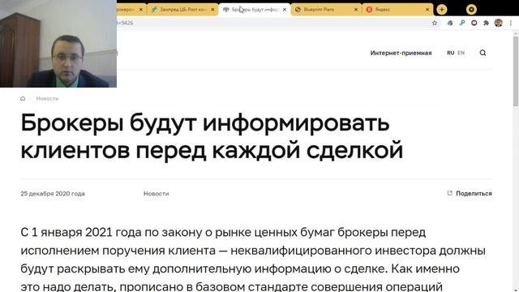This screenshot has height=292, width=519.
Task: Open the Chrome three-dot menu
Action: [511, 23]
